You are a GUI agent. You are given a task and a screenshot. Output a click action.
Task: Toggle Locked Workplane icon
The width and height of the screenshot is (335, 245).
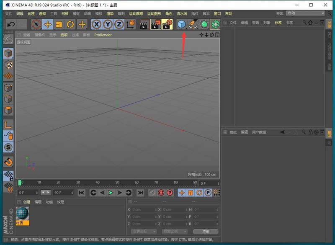8,176
